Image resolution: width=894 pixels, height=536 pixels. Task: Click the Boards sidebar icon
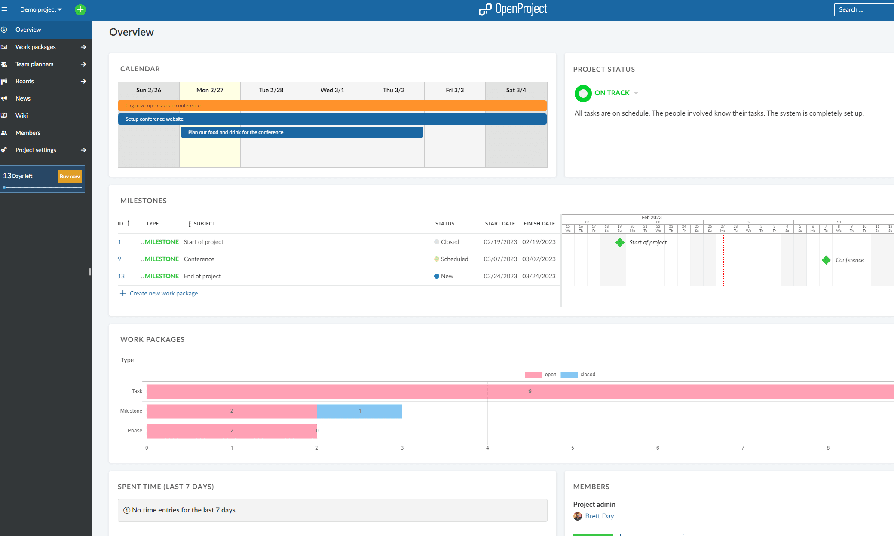pos(4,81)
